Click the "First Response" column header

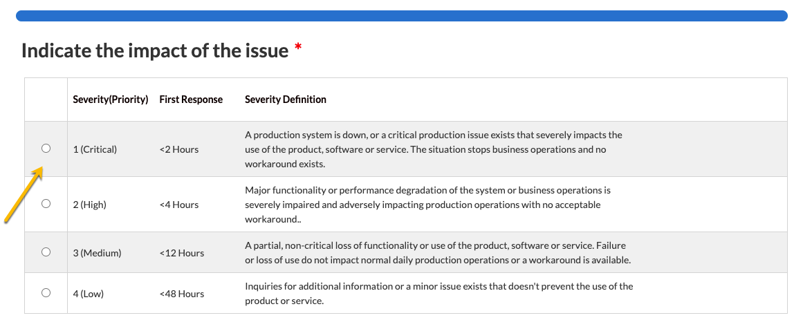coord(191,100)
